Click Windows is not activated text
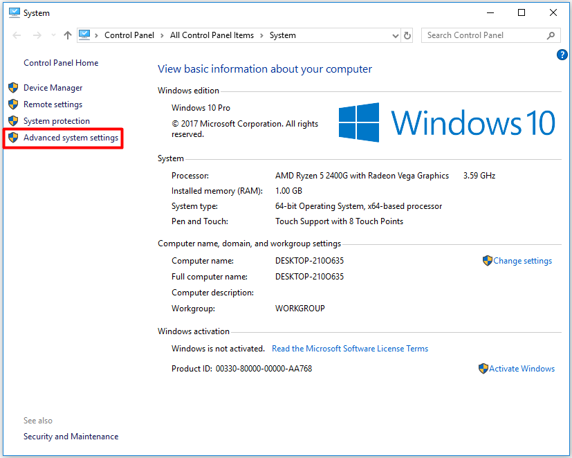572x458 pixels. point(218,349)
